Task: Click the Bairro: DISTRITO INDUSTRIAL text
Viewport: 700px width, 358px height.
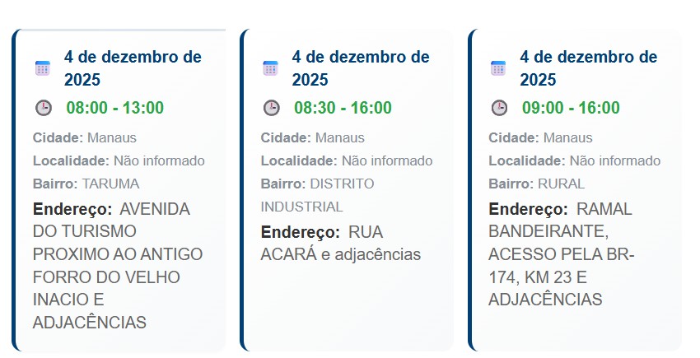Action: pyautogui.click(x=317, y=195)
